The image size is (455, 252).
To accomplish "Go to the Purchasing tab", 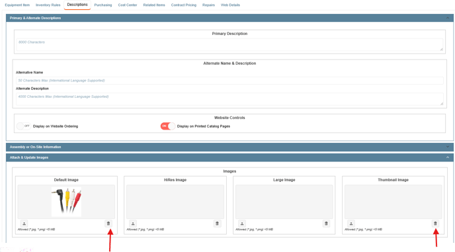I will point(103,5).
